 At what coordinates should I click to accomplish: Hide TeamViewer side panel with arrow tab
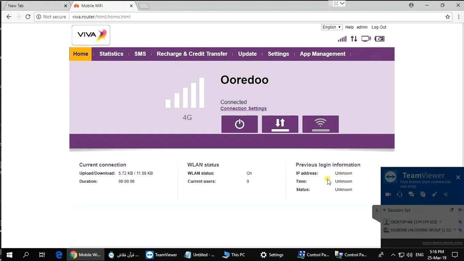click(377, 210)
